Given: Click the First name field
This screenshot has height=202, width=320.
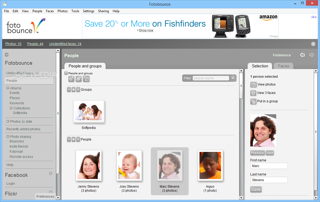Looking at the screenshot, I should pos(269,166).
